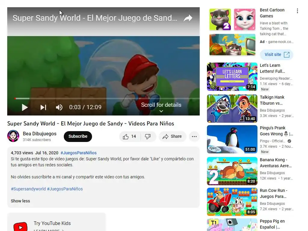308x231 pixels.
Task: Open the Bea Dibujuegos channel name link
Action: 40,134
